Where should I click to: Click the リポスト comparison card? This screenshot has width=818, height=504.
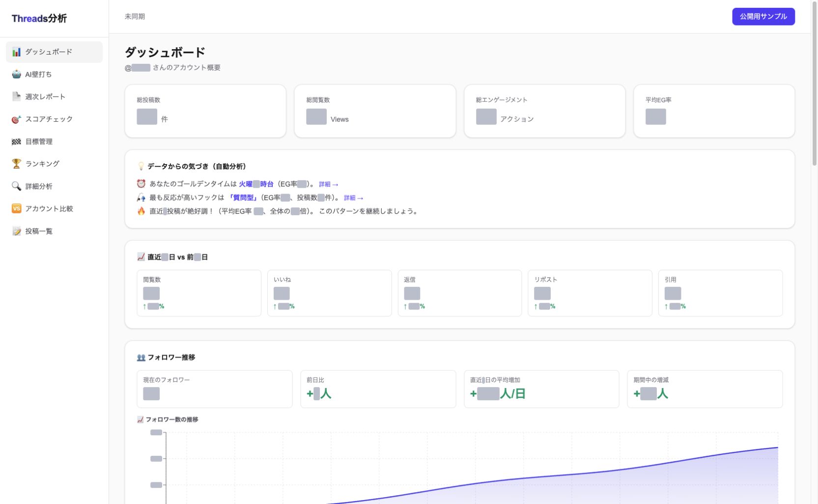(x=590, y=293)
